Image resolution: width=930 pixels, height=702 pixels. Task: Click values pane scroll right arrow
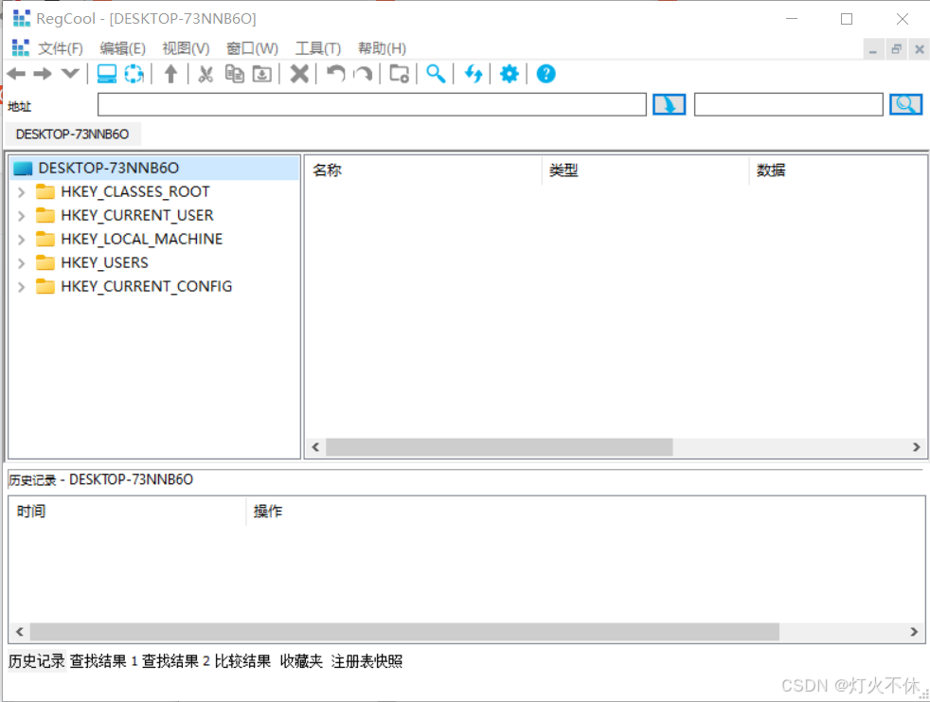point(917,447)
